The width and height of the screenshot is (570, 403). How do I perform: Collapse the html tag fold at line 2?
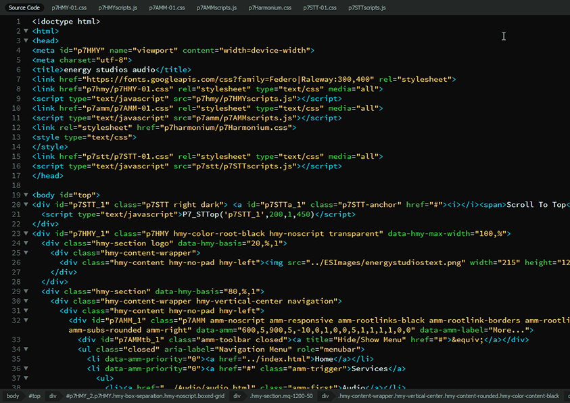(x=26, y=31)
